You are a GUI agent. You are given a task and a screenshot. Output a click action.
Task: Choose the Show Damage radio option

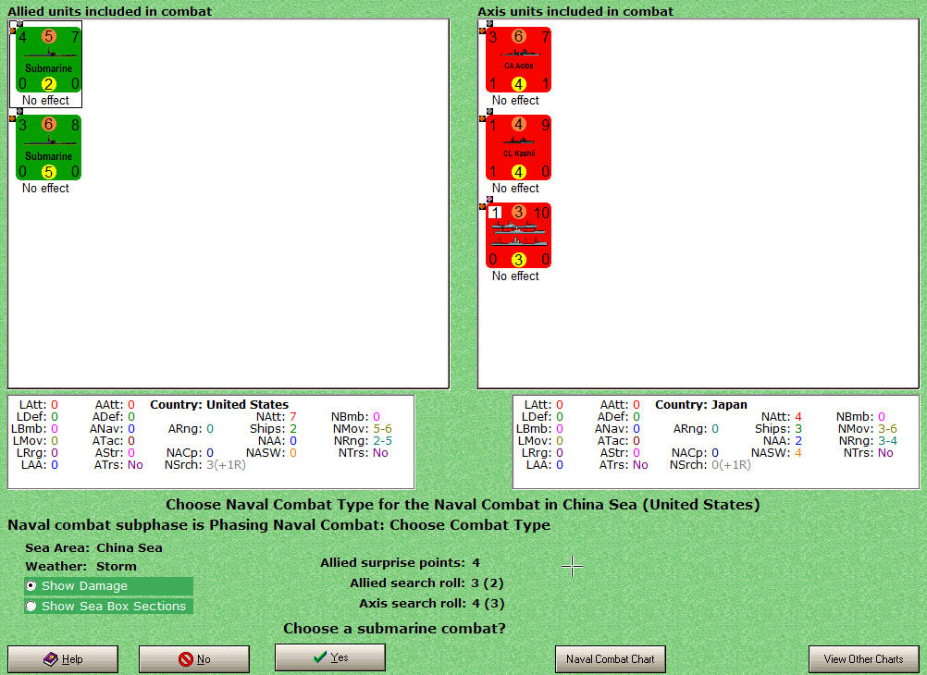108,585
